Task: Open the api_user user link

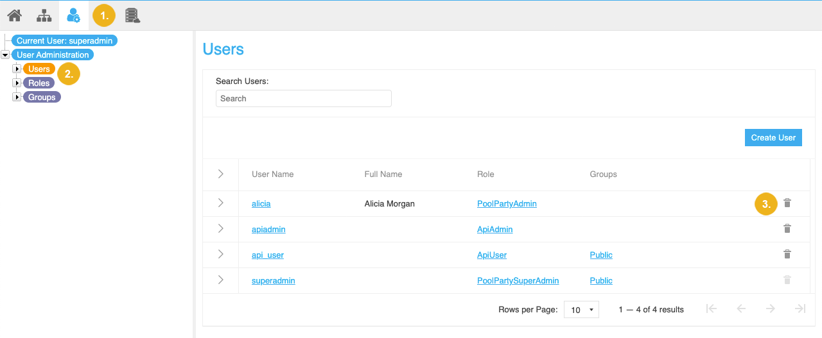Action: [268, 255]
